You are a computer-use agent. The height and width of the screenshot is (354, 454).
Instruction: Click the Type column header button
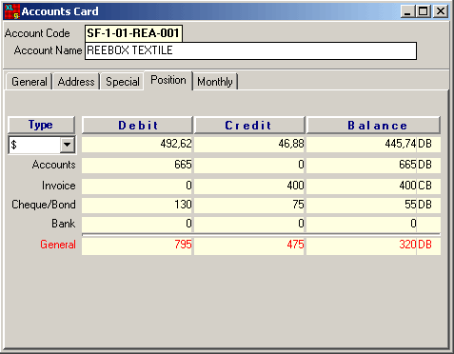[41, 125]
